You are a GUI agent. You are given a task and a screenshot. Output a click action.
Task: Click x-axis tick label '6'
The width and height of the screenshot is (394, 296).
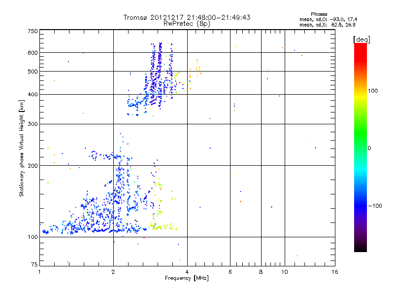(x=230, y=272)
